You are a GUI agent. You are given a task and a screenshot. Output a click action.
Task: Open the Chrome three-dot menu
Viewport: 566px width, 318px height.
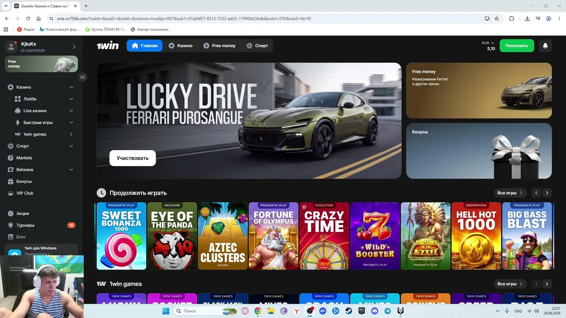559,19
